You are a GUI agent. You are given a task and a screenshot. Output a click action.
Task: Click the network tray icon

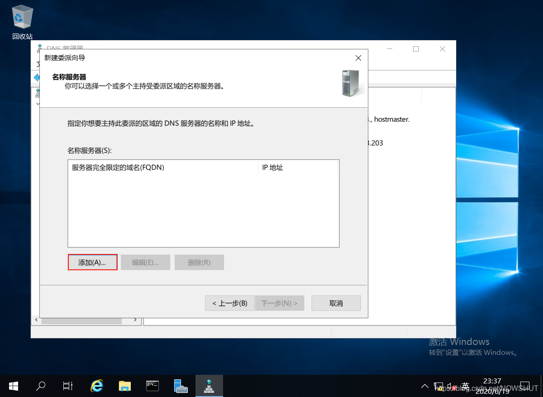click(438, 386)
